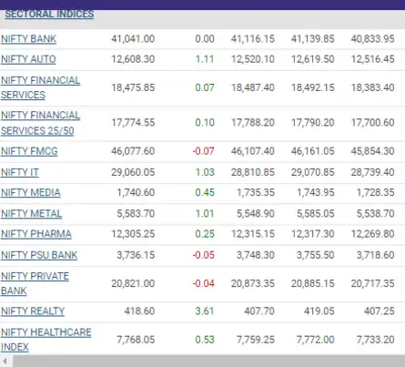Image resolution: width=405 pixels, height=367 pixels.
Task: Select NIFTY BANK open 41,116.15
Action: coord(253,39)
